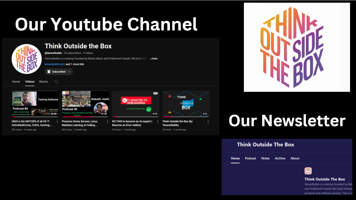Open the About tab in newsletter
Viewport: 356px width, 200px height.
[x=295, y=158]
